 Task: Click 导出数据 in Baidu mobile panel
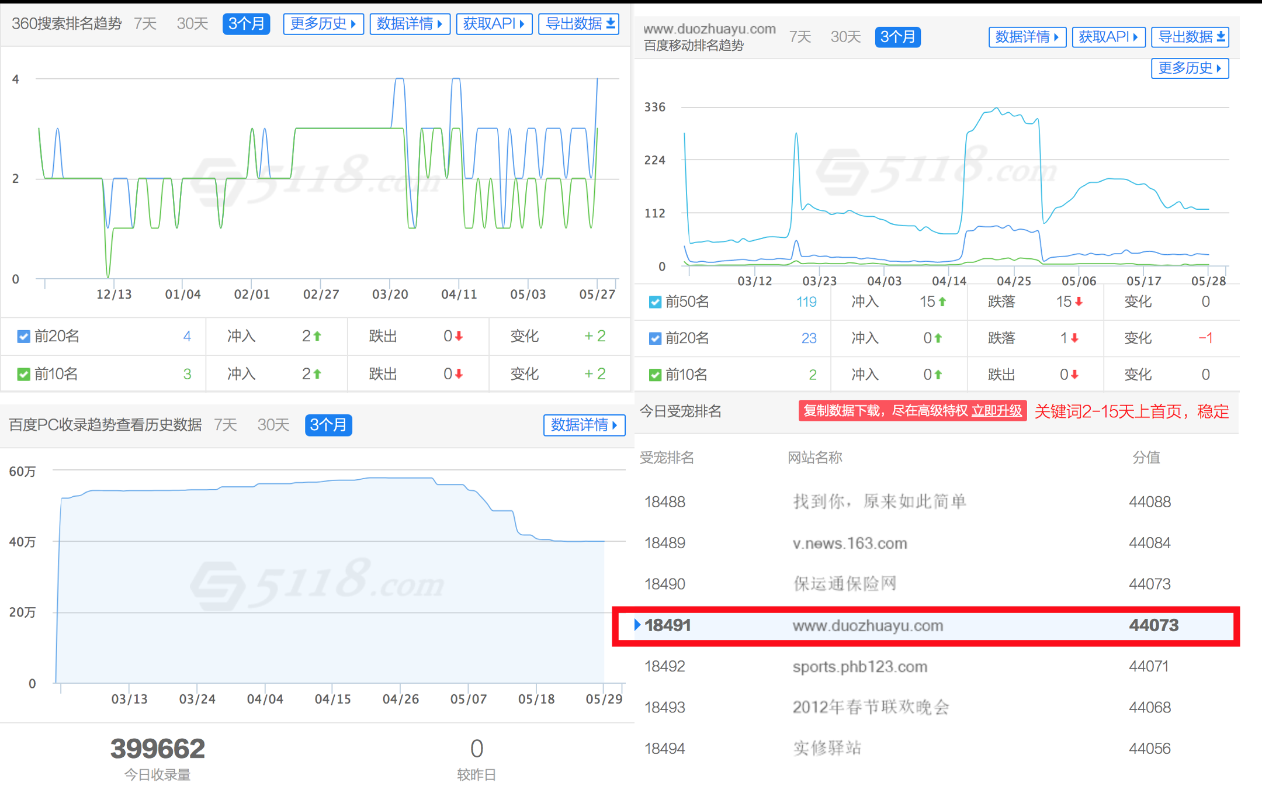click(x=1190, y=37)
